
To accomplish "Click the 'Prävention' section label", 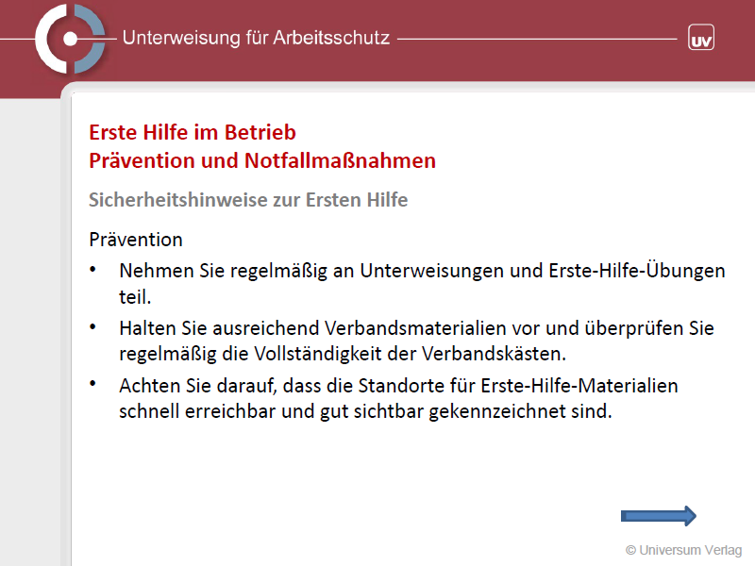I will pyautogui.click(x=136, y=240).
